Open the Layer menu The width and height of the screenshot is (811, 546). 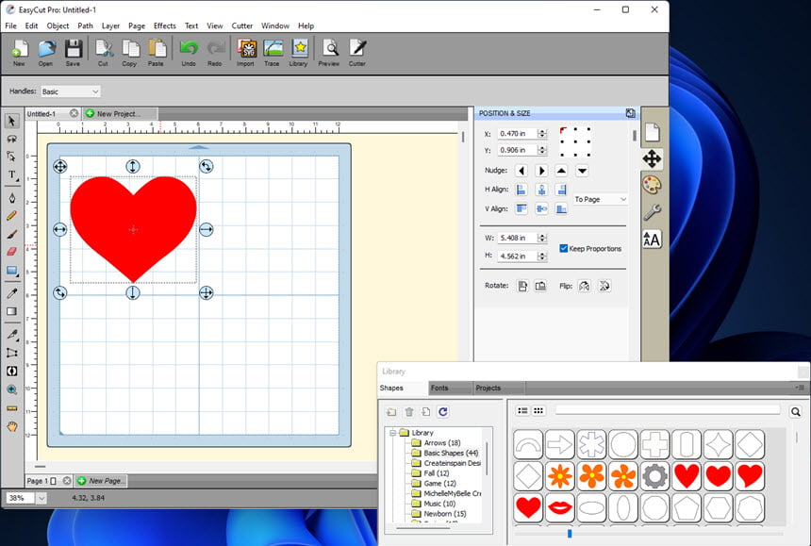click(110, 25)
